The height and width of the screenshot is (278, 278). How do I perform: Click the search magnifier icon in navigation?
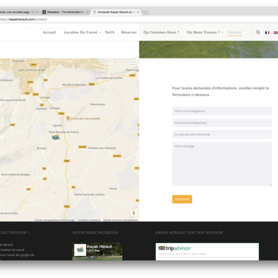(258, 32)
